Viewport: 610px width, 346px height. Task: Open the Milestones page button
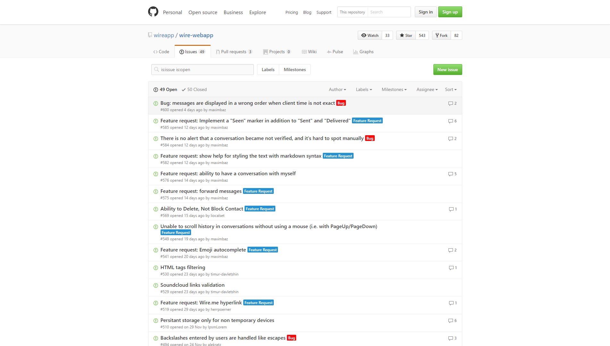pos(295,70)
